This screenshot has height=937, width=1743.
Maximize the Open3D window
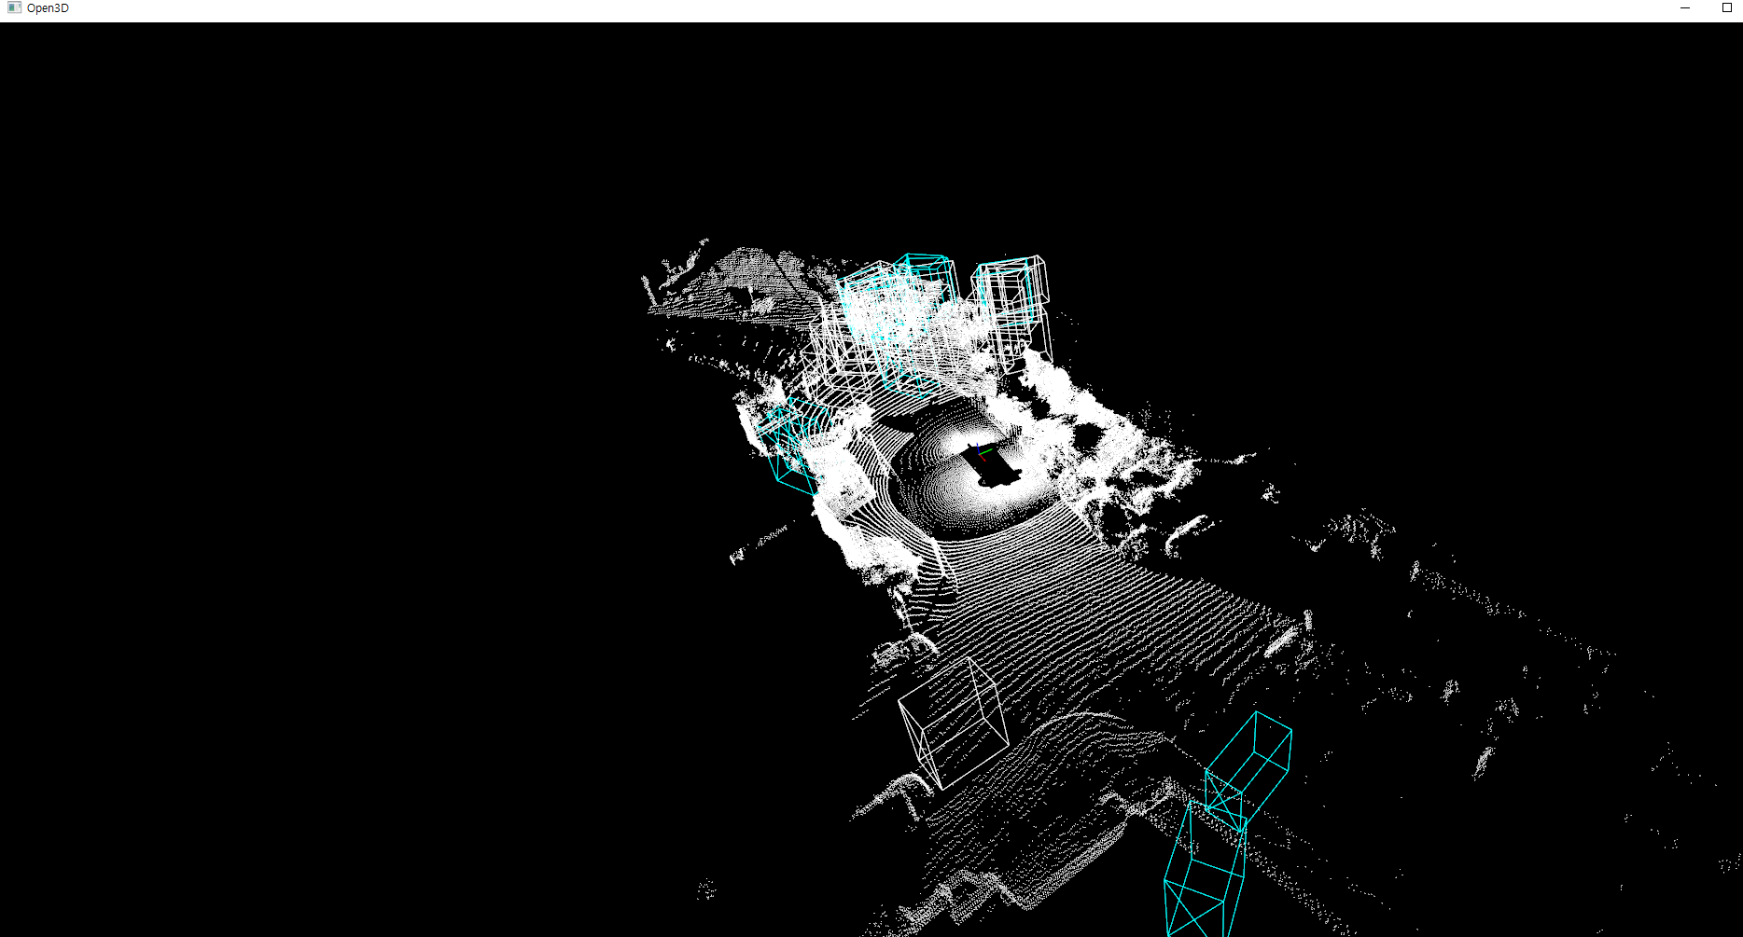[x=1726, y=7]
